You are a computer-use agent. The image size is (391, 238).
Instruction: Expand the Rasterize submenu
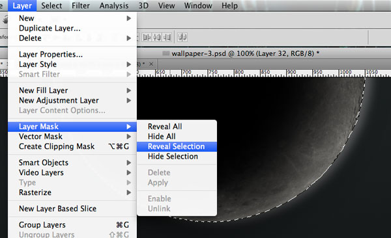click(72, 192)
